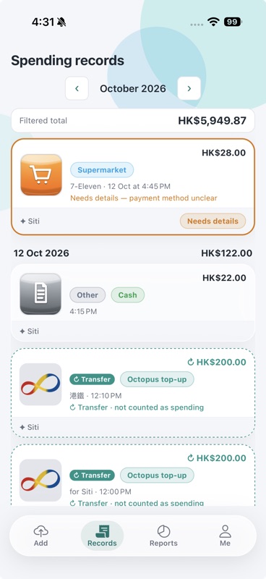This screenshot has width=266, height=579.
Task: Go to the Me profile tab
Action: click(x=225, y=536)
